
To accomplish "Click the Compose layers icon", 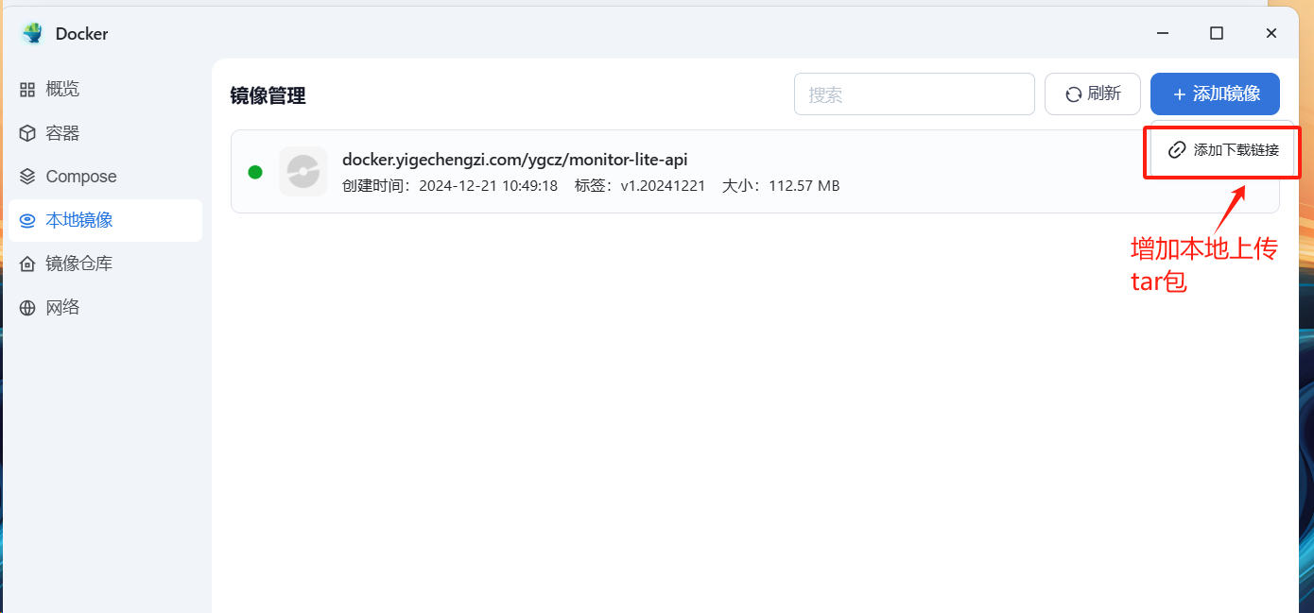I will pyautogui.click(x=27, y=177).
